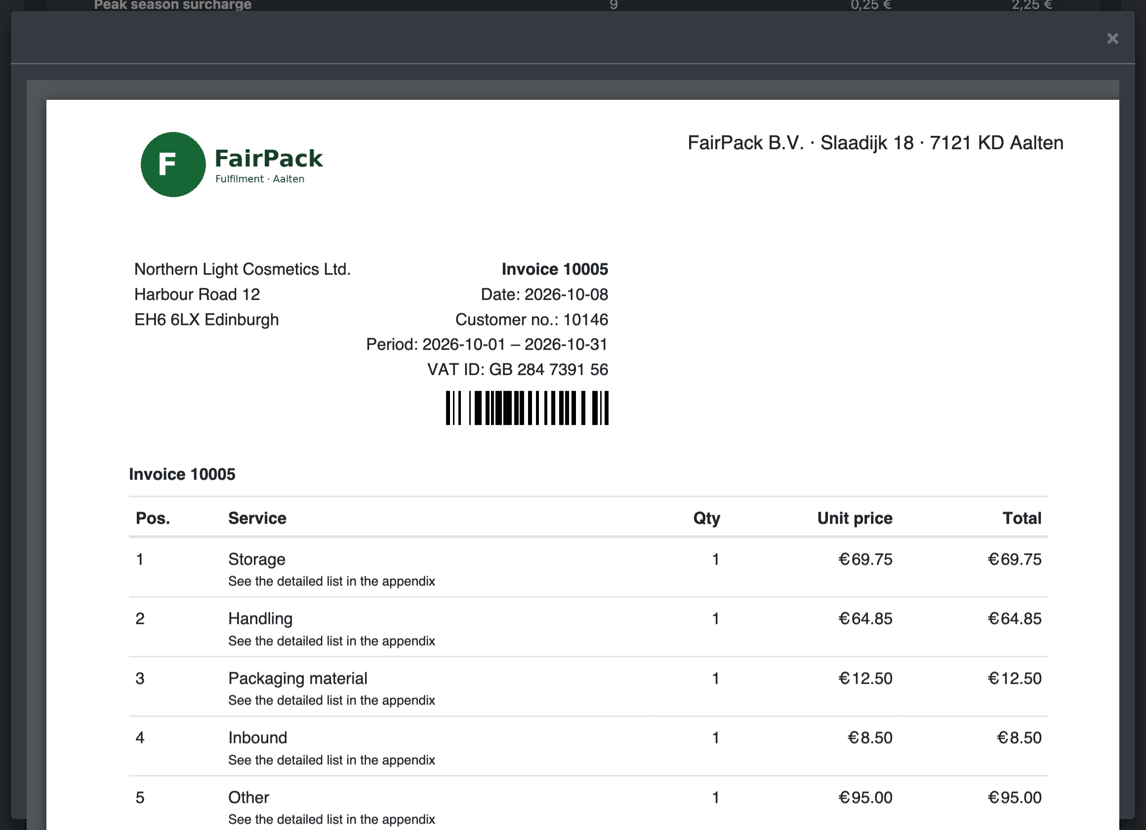Viewport: 1146px width, 830px height.
Task: Click appendix note under Packaging material
Action: click(331, 700)
